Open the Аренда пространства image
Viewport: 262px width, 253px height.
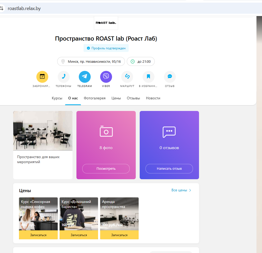click(119, 214)
